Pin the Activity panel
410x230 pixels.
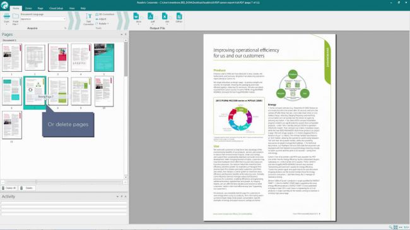tap(122, 196)
